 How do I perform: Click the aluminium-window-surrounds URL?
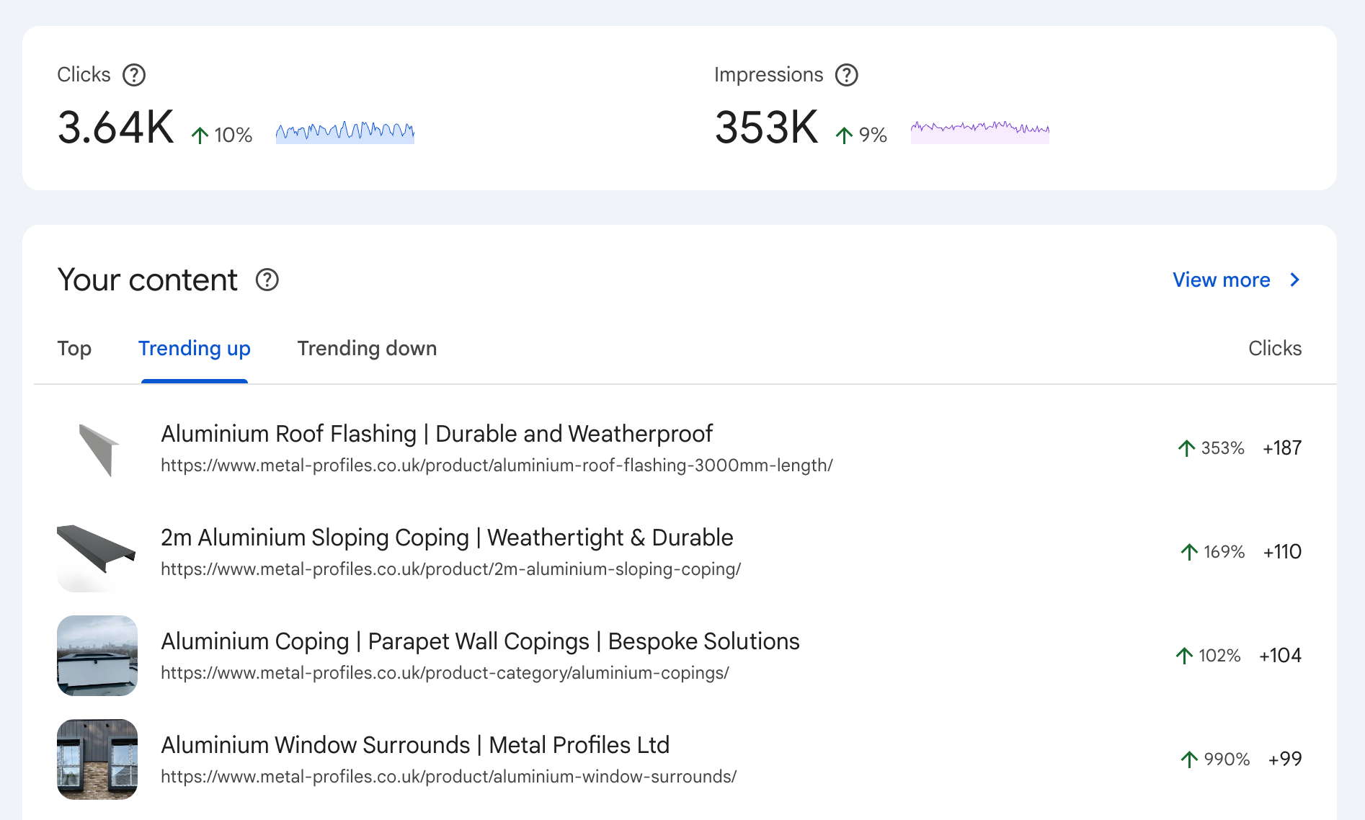click(x=448, y=777)
